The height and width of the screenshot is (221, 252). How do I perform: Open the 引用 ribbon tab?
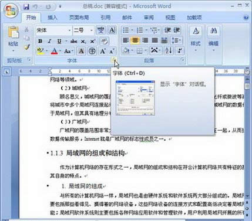click(106, 18)
